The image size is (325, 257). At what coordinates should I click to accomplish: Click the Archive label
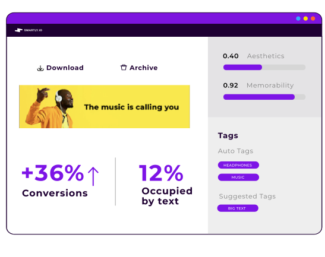[143, 68]
